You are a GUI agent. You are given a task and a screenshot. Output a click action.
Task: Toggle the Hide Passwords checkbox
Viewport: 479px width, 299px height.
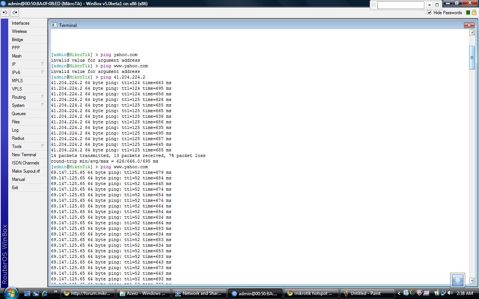click(x=429, y=12)
